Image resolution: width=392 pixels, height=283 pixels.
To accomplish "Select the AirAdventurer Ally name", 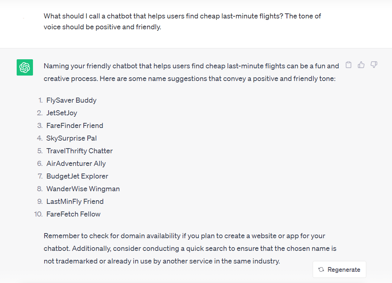I will (x=76, y=163).
